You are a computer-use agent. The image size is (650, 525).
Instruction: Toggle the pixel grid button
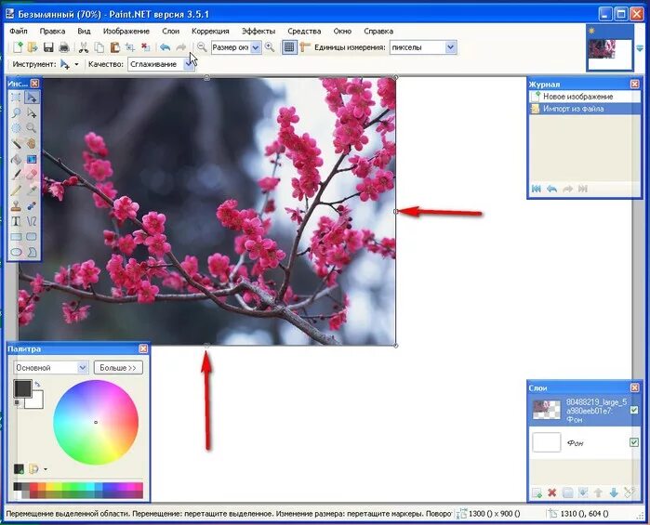(289, 47)
